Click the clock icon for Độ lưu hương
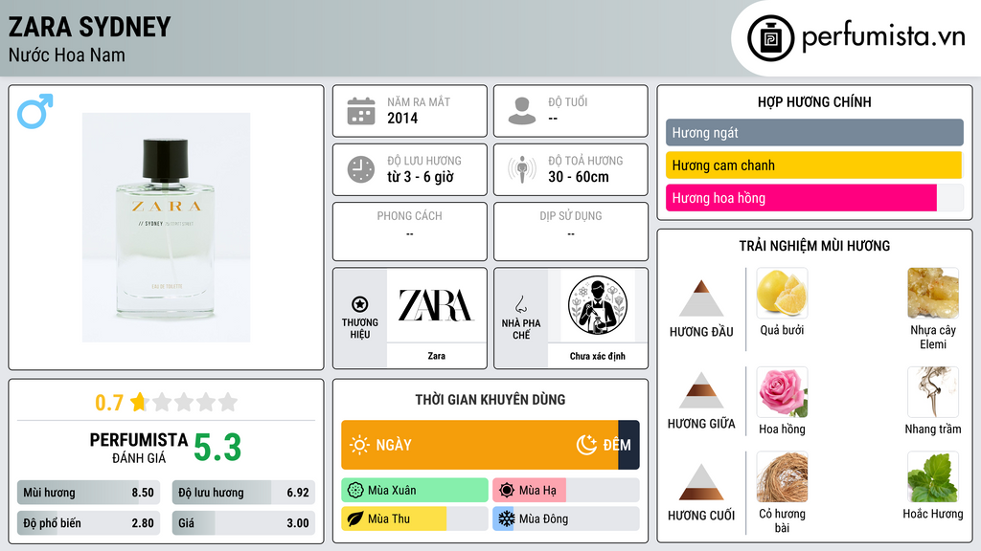Viewport: 981px width, 551px height. click(x=361, y=169)
